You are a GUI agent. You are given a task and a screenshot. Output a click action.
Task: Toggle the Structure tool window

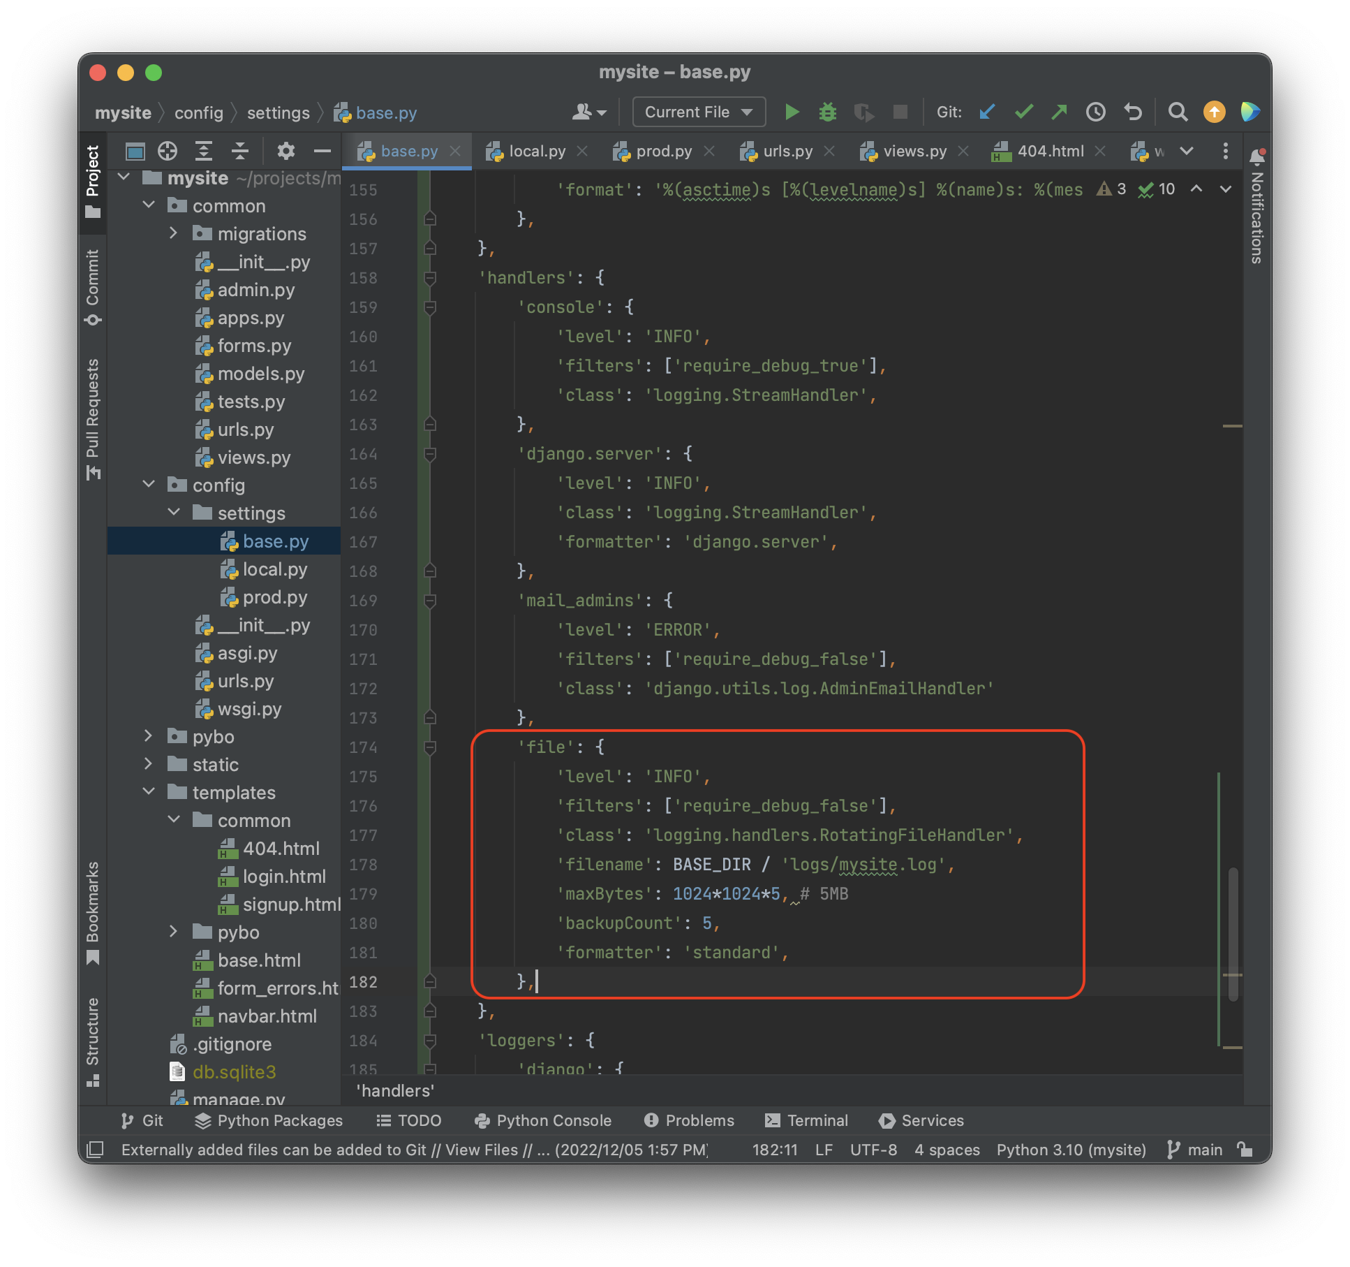[93, 1041]
